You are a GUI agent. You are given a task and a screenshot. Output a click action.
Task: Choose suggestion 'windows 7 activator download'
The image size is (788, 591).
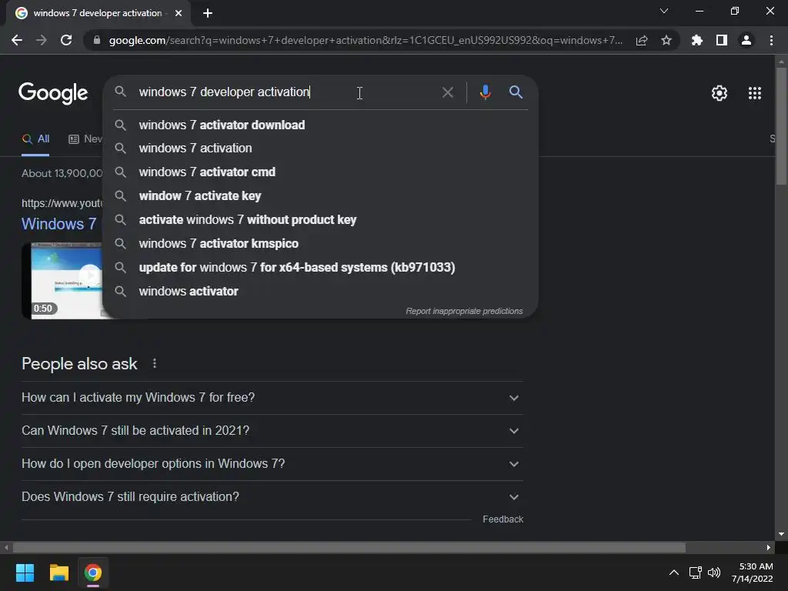click(x=320, y=125)
